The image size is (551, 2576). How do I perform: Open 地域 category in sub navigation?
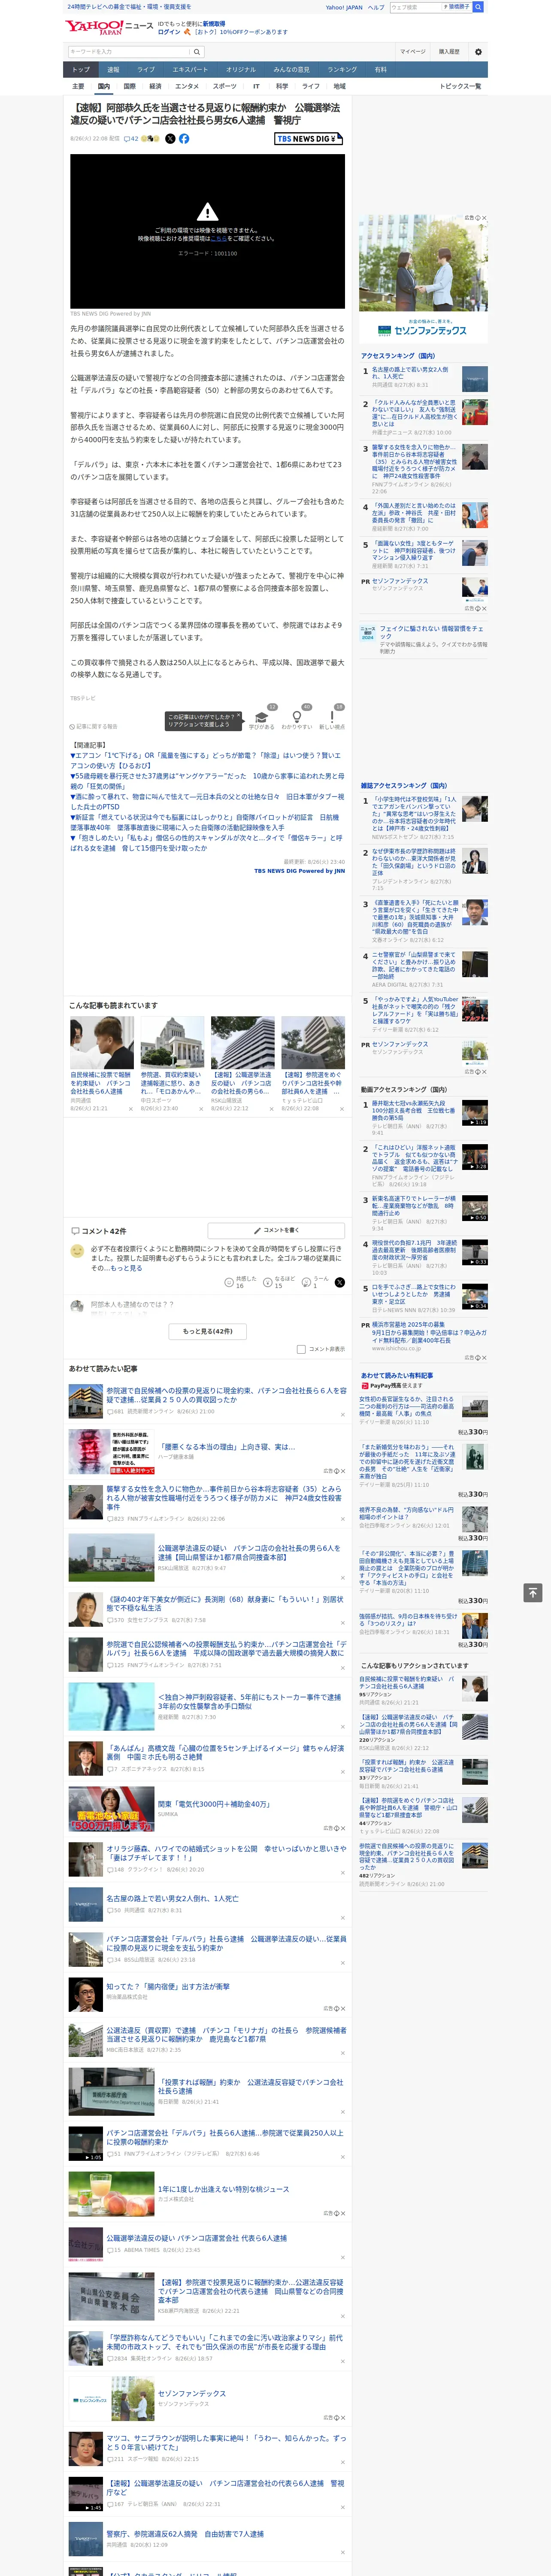(339, 86)
